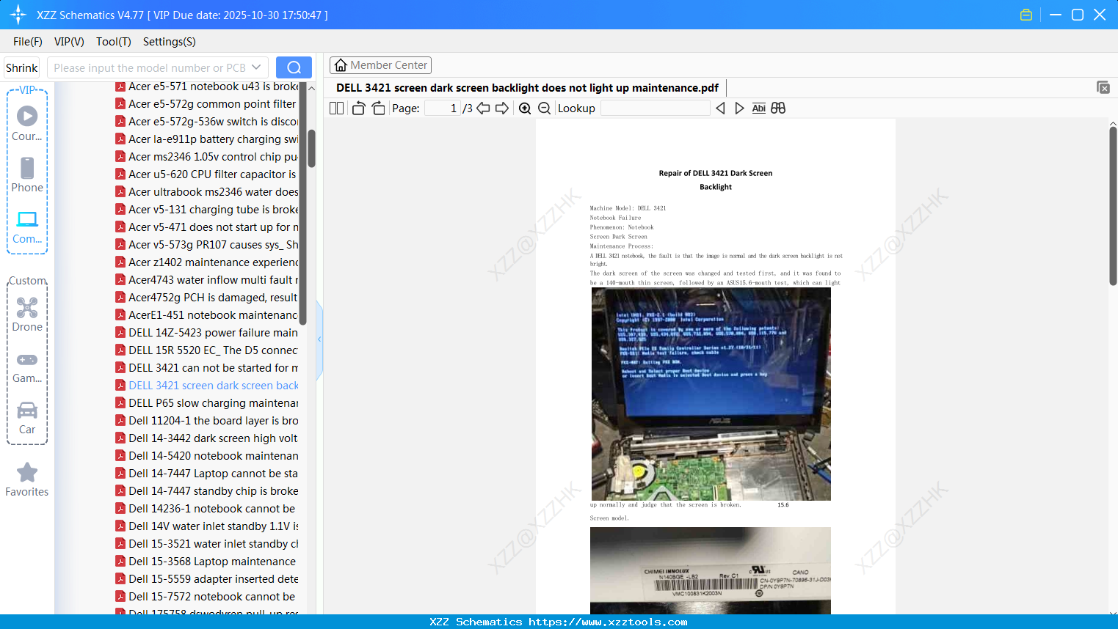
Task: Select 'DELL 3421 screen dark screen back' file
Action: (207, 386)
